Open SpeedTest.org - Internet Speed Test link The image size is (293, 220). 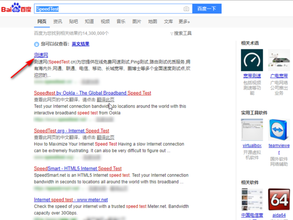[x=71, y=131]
